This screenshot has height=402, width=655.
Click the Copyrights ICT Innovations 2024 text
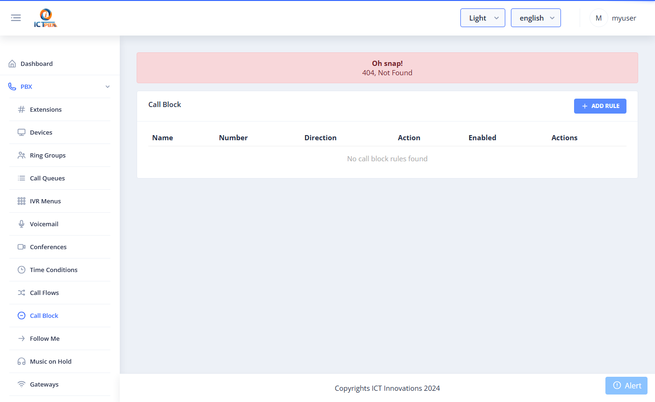(387, 388)
